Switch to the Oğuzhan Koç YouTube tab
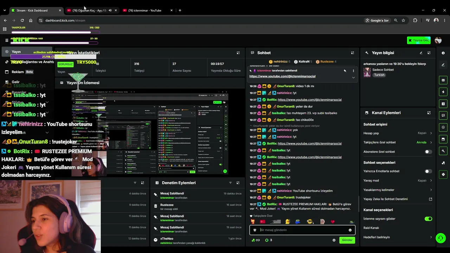The width and height of the screenshot is (450, 253). [x=91, y=11]
